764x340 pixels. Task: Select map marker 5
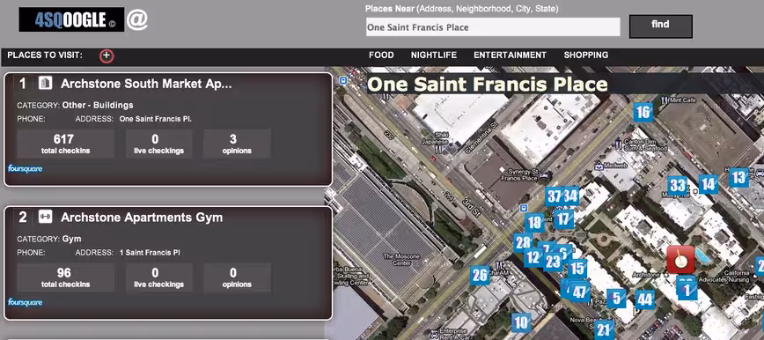tap(616, 297)
